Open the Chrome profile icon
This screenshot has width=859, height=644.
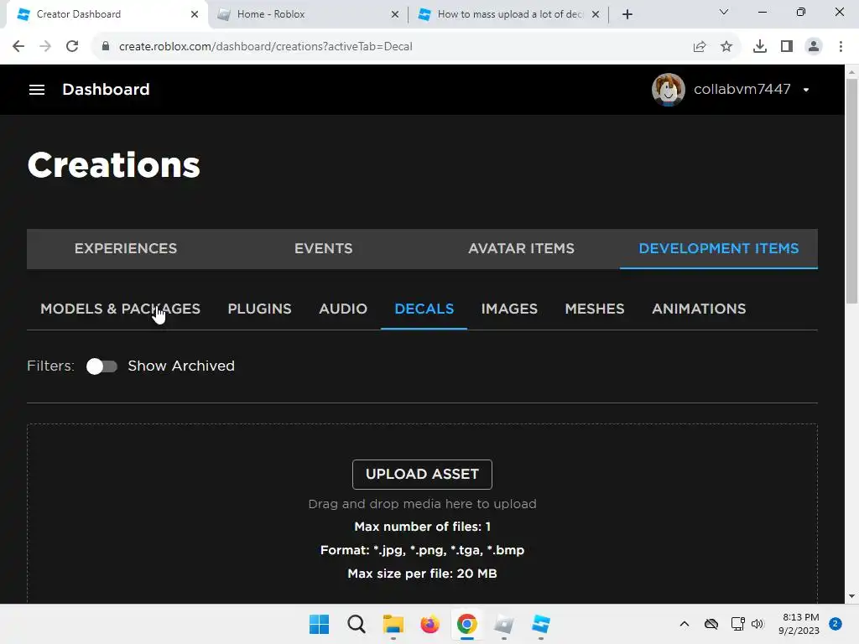tap(814, 47)
